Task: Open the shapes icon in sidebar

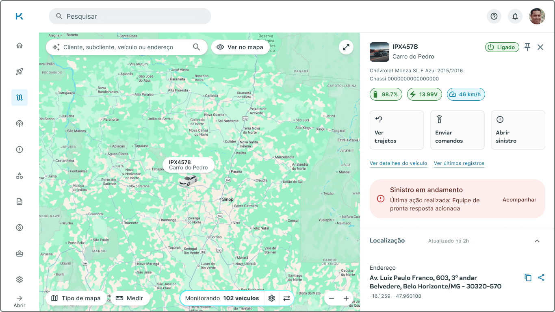Action: pos(20,175)
